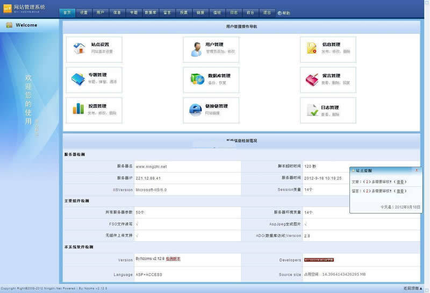Click the 用户管理操作导航 panel header
Viewport: 430px width, 293px height.
241,26
